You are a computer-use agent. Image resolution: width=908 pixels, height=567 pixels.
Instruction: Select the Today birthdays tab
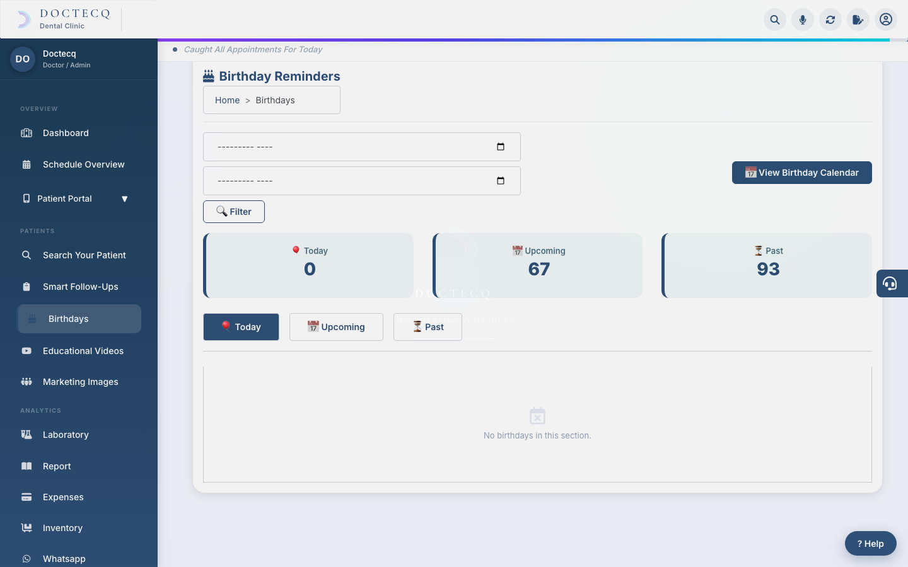pyautogui.click(x=241, y=327)
